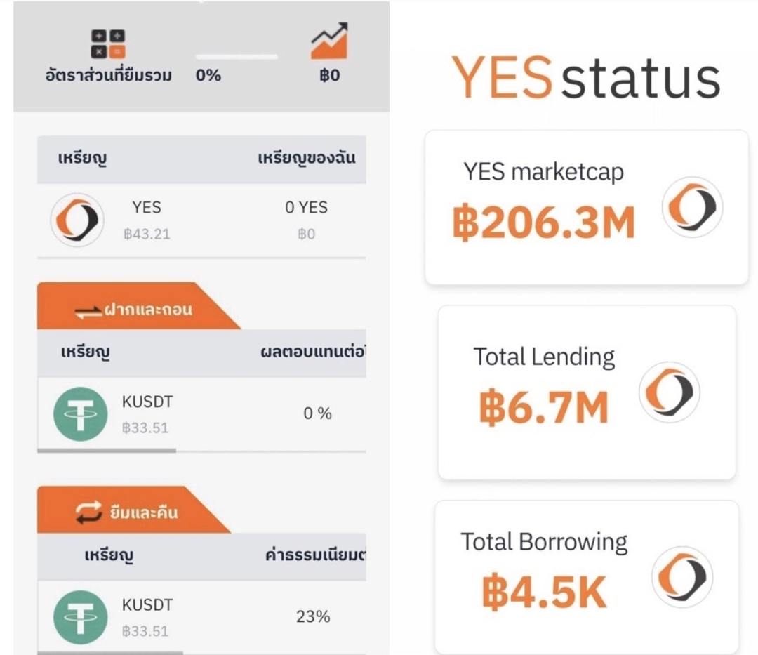
Task: Click the KUSDT Tether icon under borrow section
Action: click(x=81, y=617)
